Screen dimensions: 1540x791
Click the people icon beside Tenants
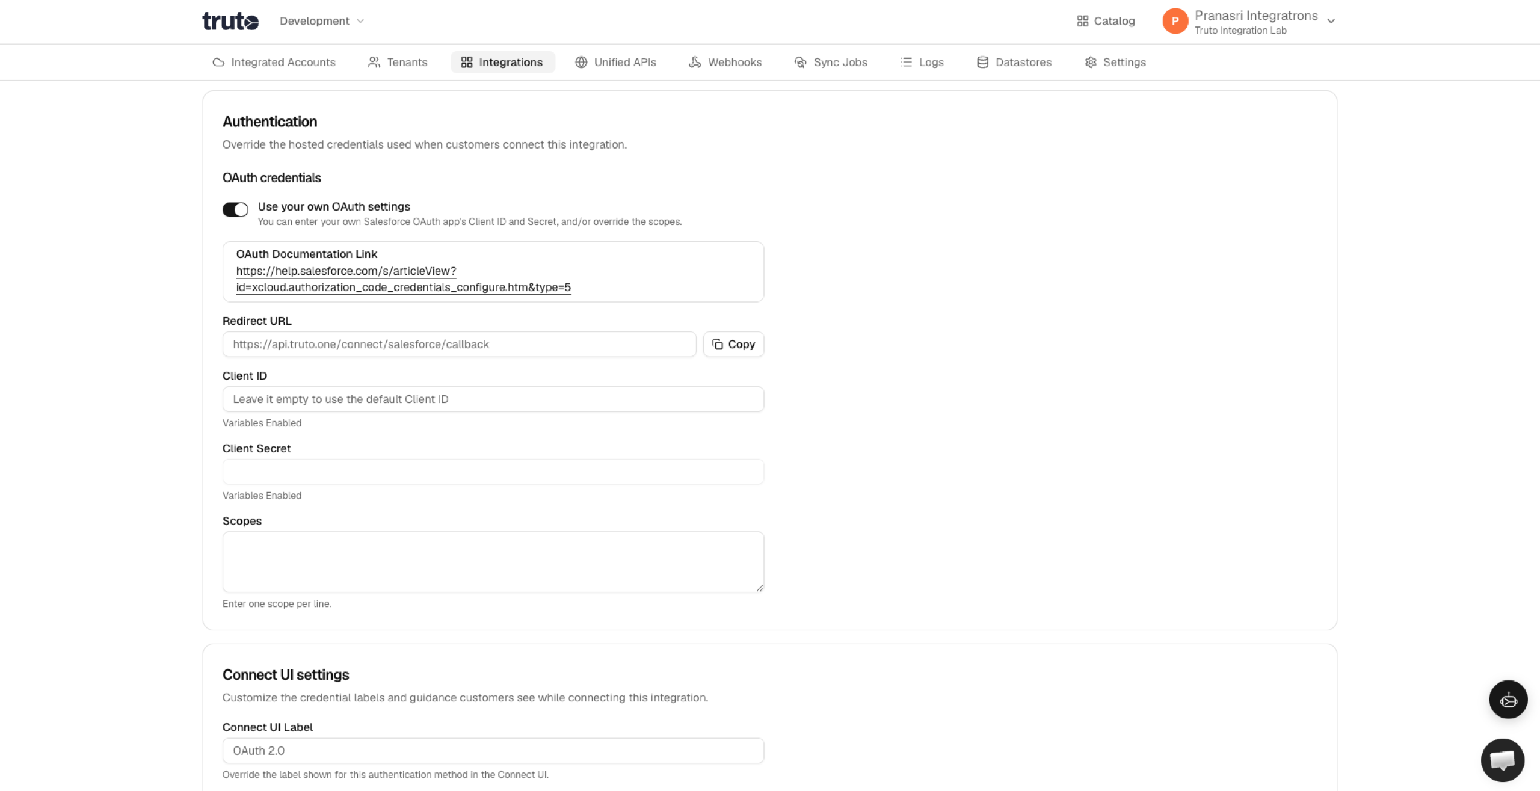click(374, 62)
